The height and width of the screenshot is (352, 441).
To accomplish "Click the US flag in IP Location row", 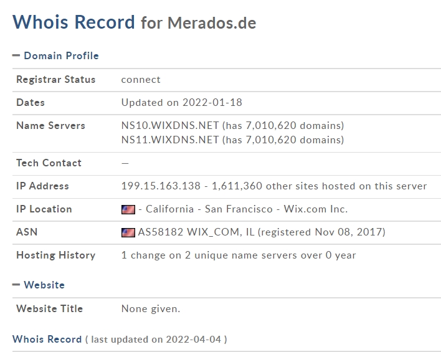I will click(x=128, y=209).
